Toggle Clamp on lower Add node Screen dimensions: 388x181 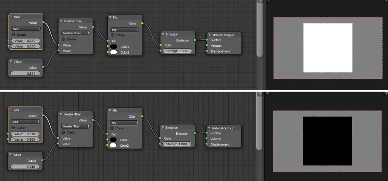[13, 128]
